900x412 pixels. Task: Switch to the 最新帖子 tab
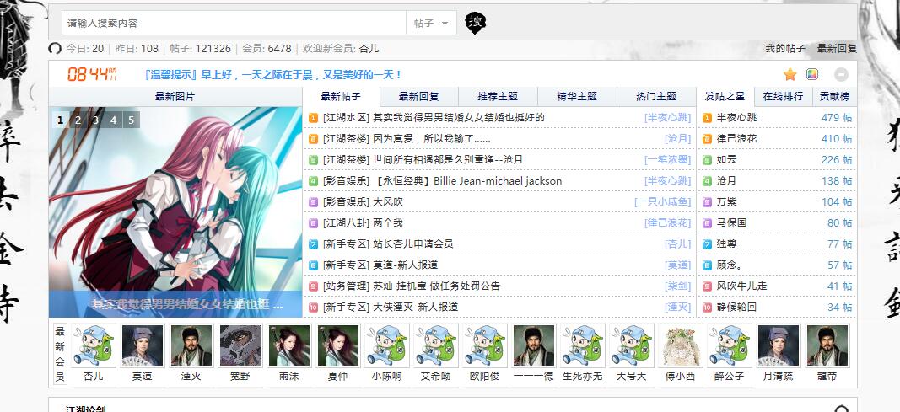[341, 96]
